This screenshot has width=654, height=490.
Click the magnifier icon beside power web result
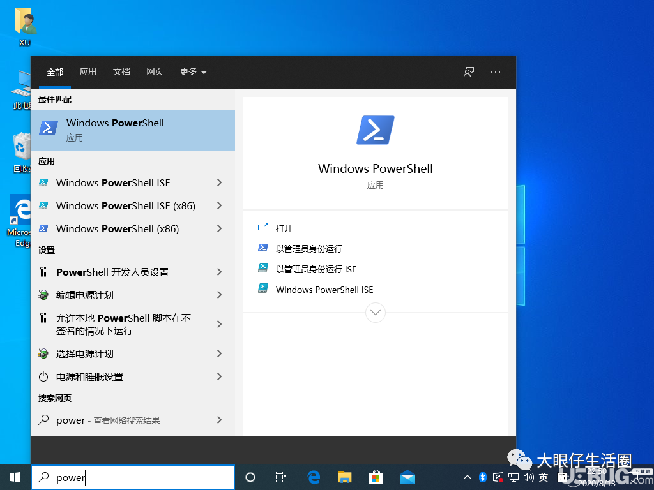tap(43, 420)
